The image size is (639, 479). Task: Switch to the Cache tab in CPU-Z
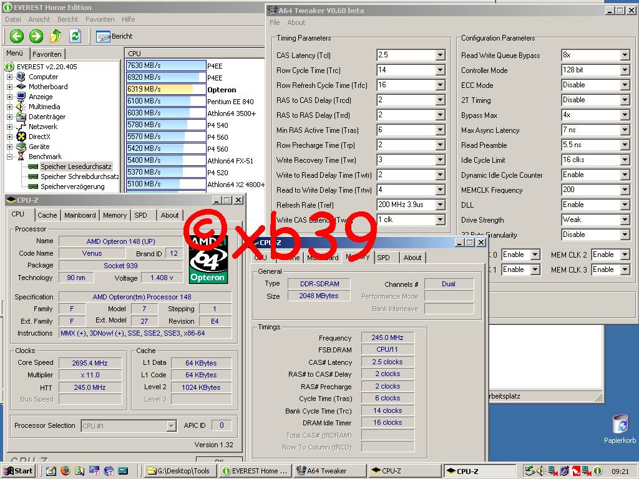click(47, 215)
